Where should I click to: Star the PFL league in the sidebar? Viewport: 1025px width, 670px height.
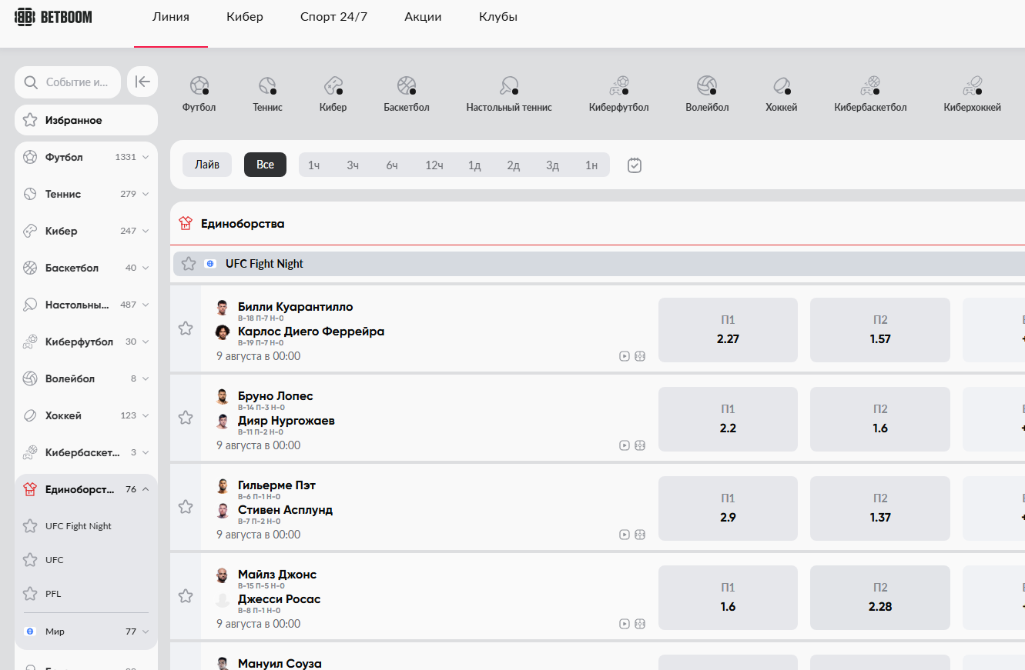(30, 594)
